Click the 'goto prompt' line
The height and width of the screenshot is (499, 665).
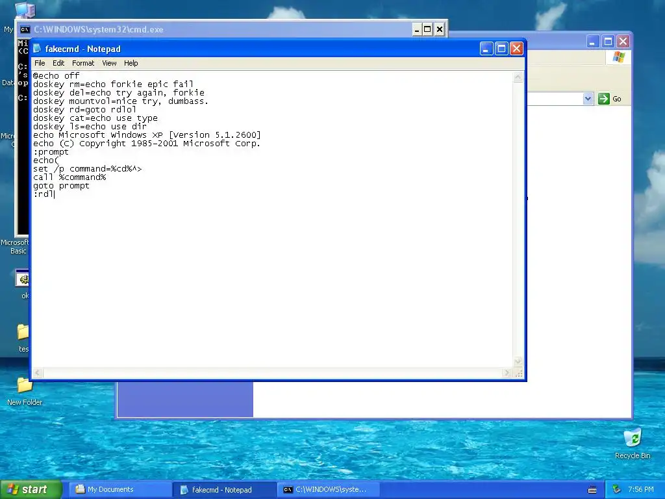pyautogui.click(x=62, y=186)
